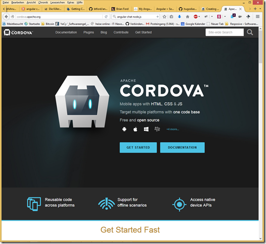This screenshot has height=244, width=266.
Task: Open the Ansicht menu
Action: click(31, 3)
